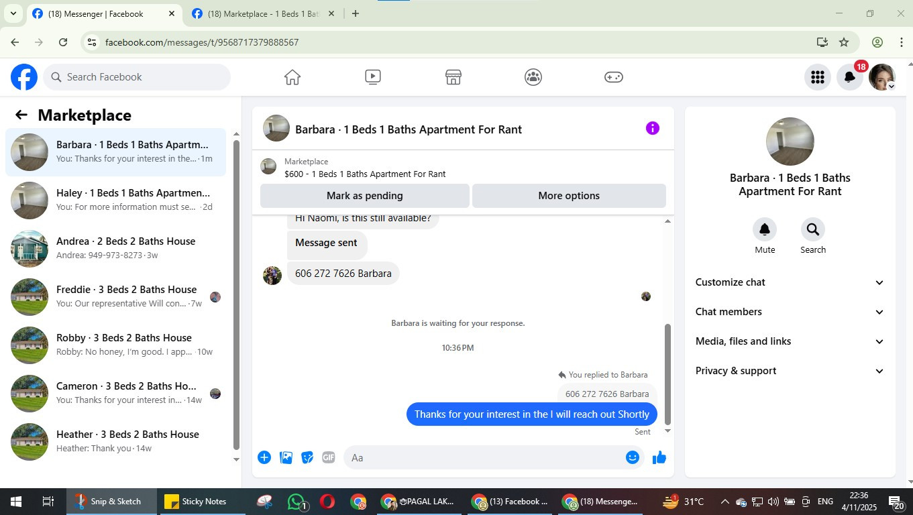Click the large apartment profile thumbnail
913x515 pixels.
[790, 141]
